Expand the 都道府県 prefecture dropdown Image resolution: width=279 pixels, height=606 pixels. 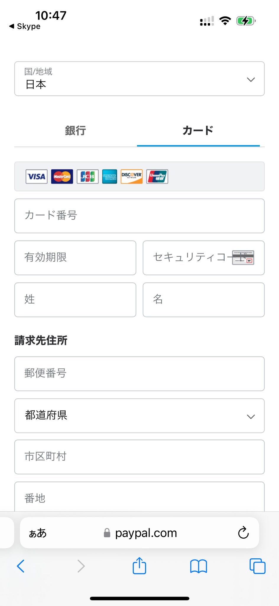pyautogui.click(x=139, y=416)
